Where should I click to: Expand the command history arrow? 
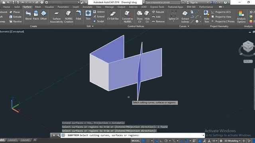tap(203, 135)
